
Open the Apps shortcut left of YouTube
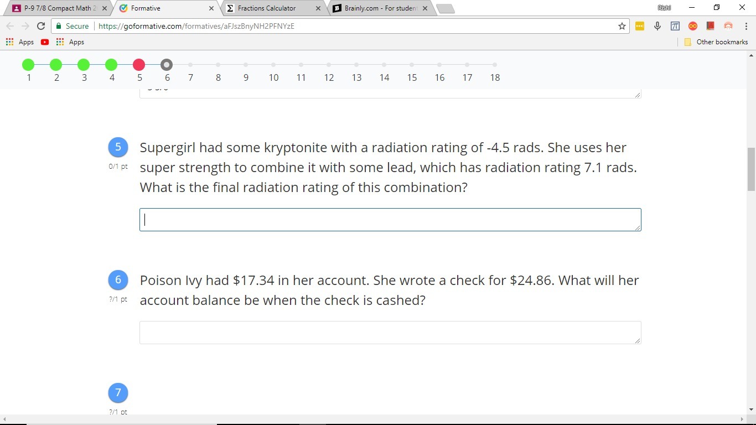click(x=19, y=42)
